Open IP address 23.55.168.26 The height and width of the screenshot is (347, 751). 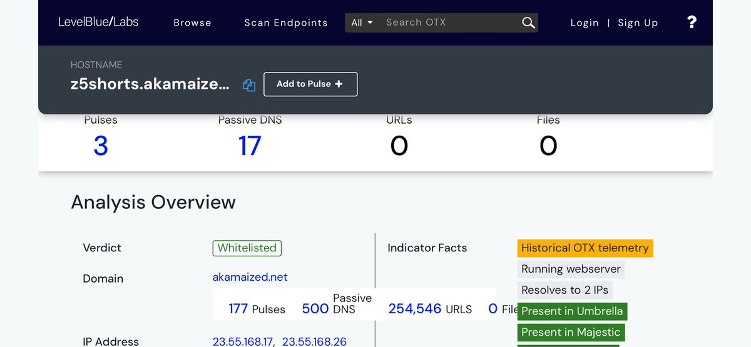314,341
